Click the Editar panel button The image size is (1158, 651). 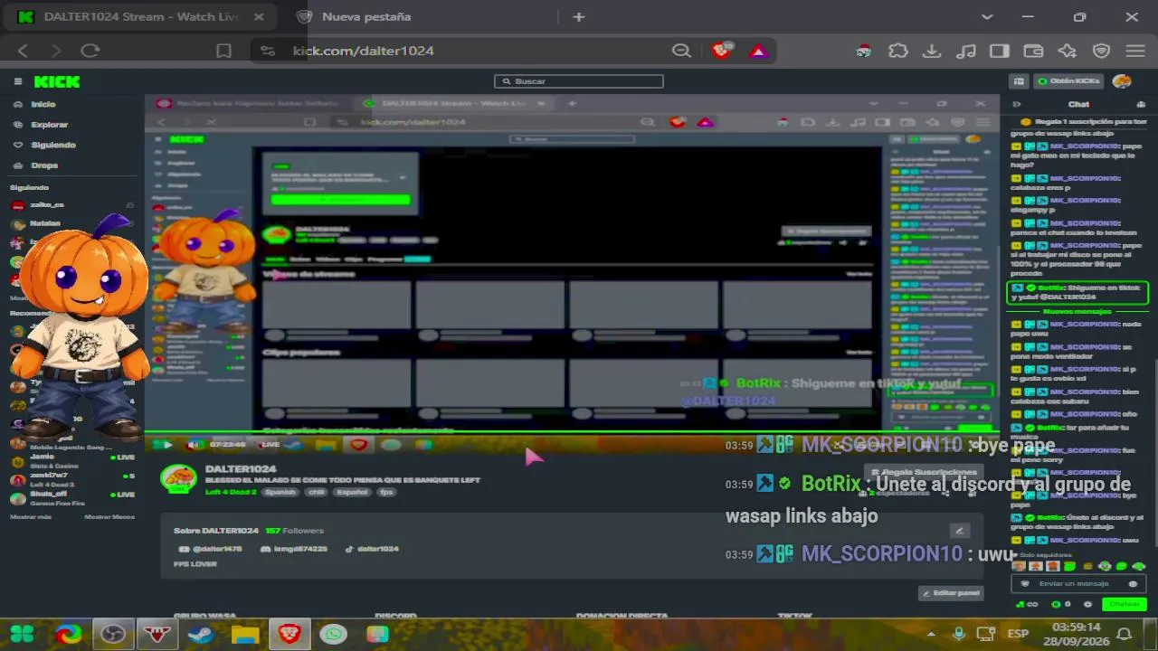point(951,593)
